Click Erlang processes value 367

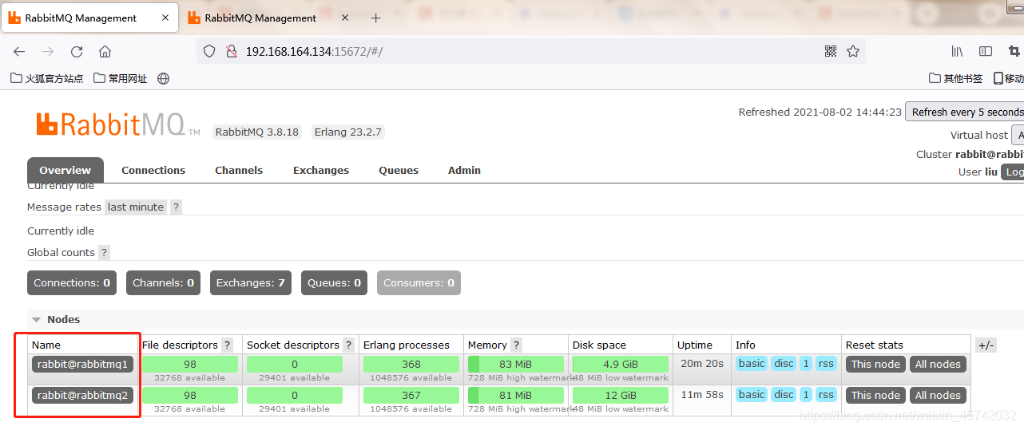tap(411, 395)
